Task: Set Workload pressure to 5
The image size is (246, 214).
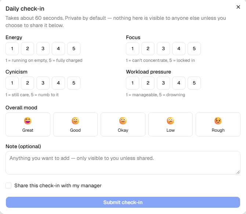Action: pyautogui.click(x=194, y=83)
